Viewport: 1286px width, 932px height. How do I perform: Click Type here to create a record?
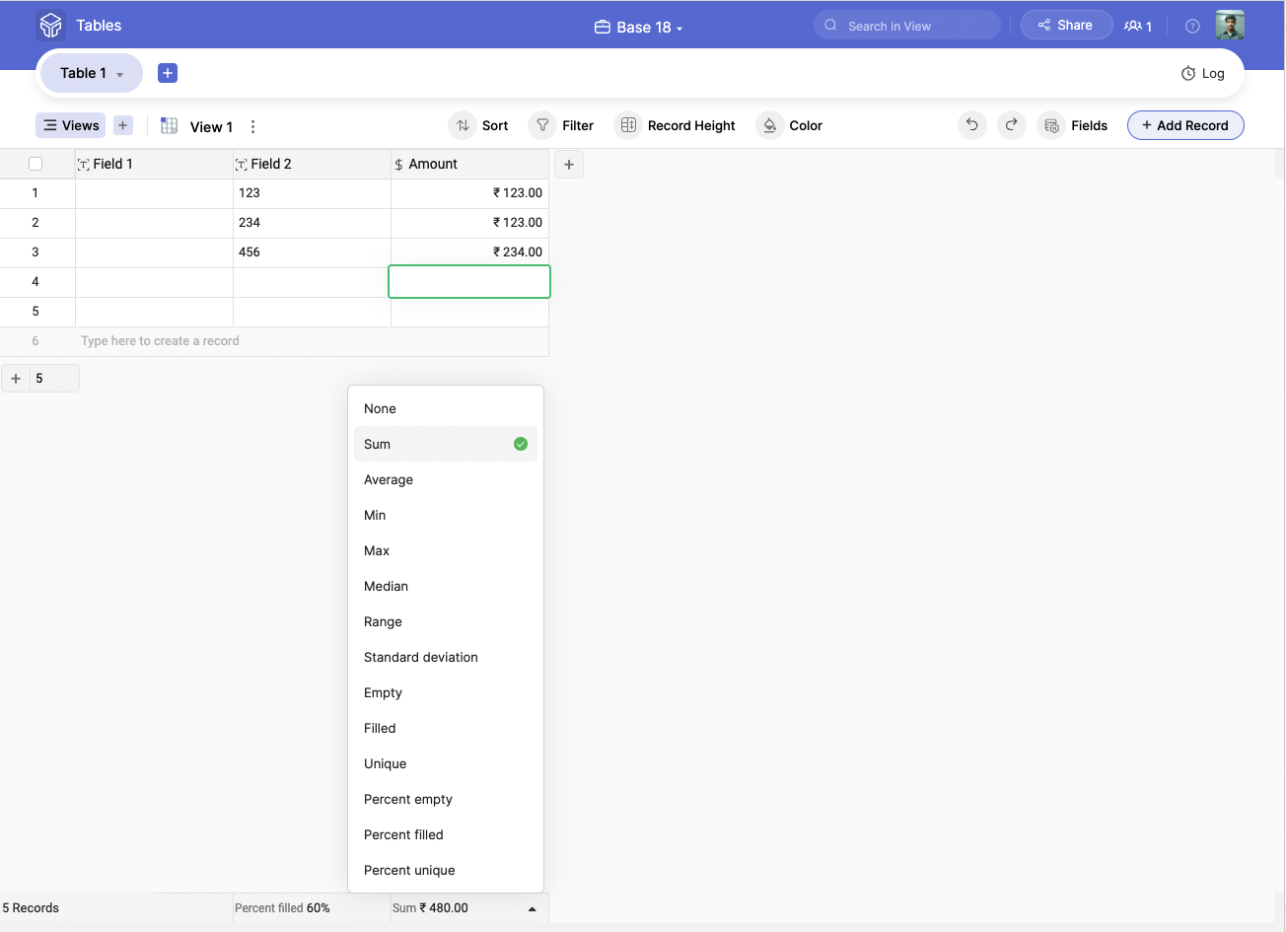(x=160, y=341)
